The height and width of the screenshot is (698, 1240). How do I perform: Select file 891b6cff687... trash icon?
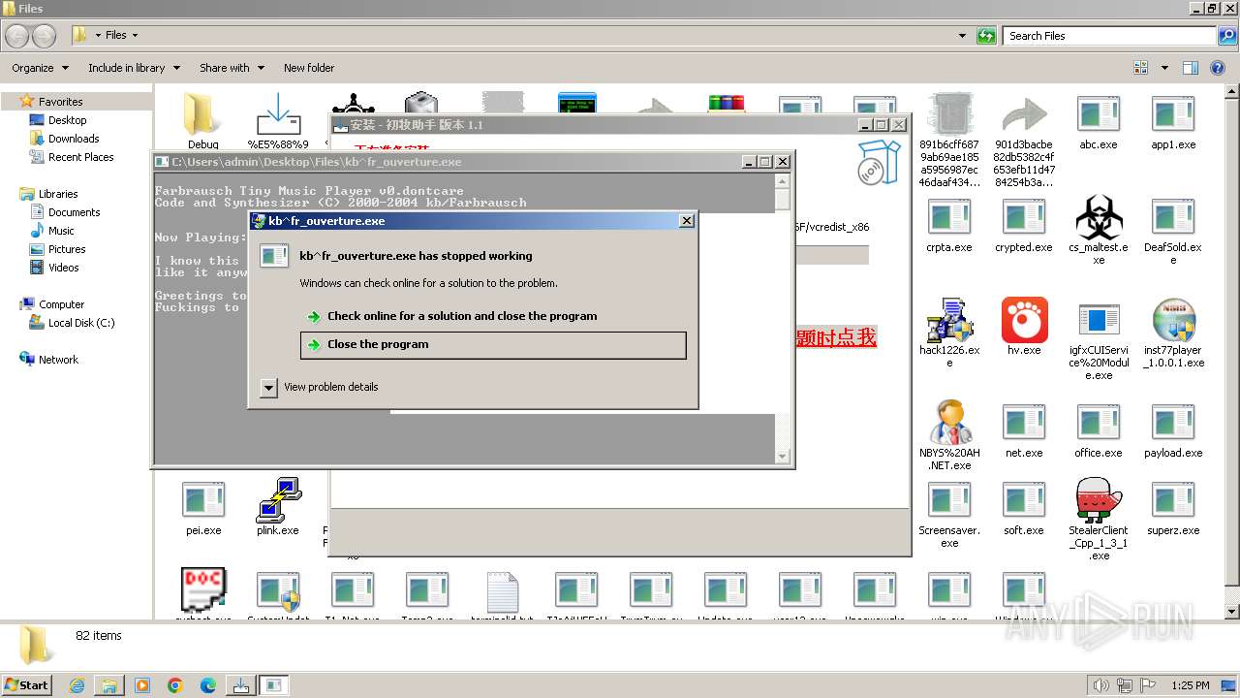tap(949, 141)
